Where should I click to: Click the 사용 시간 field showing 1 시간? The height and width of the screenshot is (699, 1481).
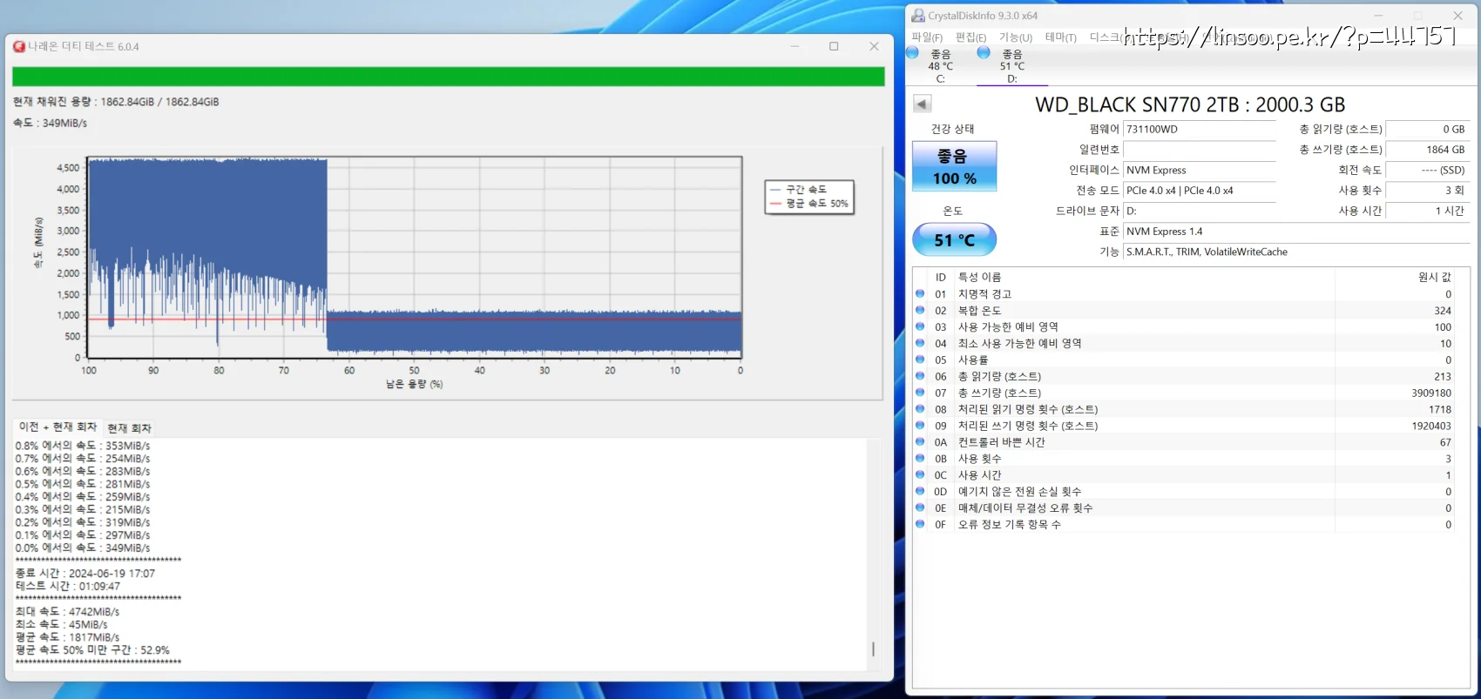click(x=1427, y=212)
